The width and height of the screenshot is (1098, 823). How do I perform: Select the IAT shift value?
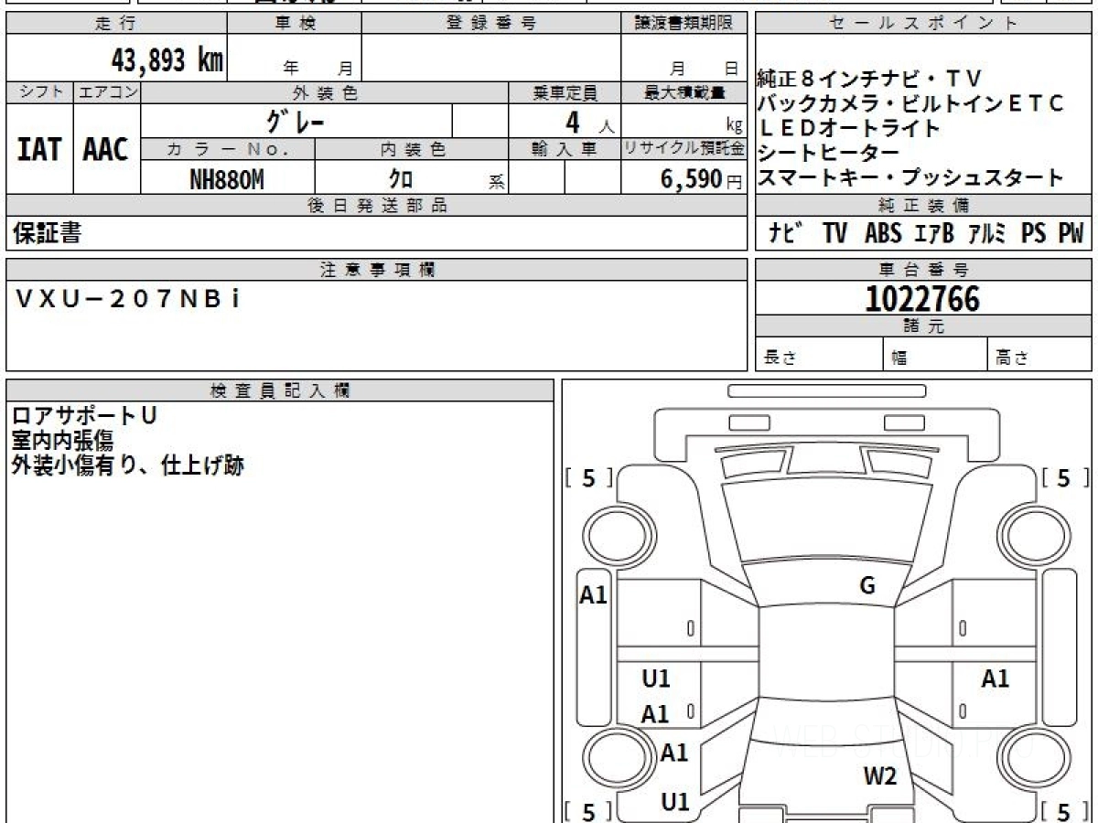coord(39,150)
